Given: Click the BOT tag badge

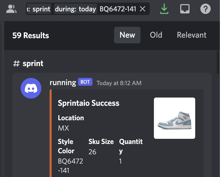Looking at the screenshot, I should pos(85,82).
